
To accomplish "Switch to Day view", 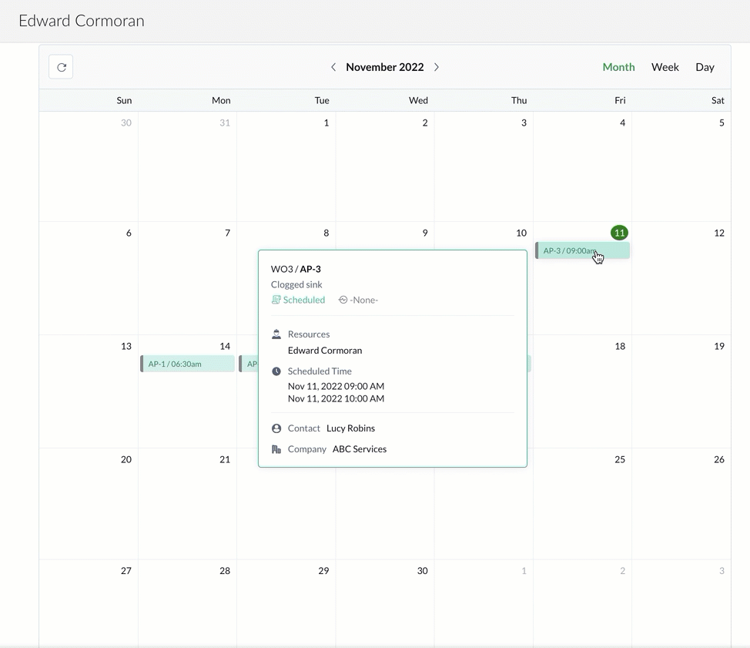I will coord(705,67).
